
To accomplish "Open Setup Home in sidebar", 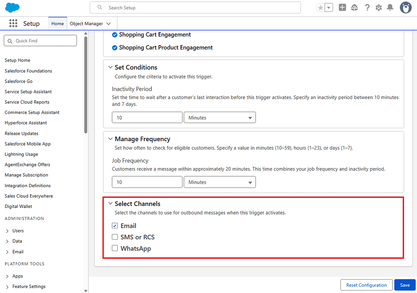I will click(17, 60).
